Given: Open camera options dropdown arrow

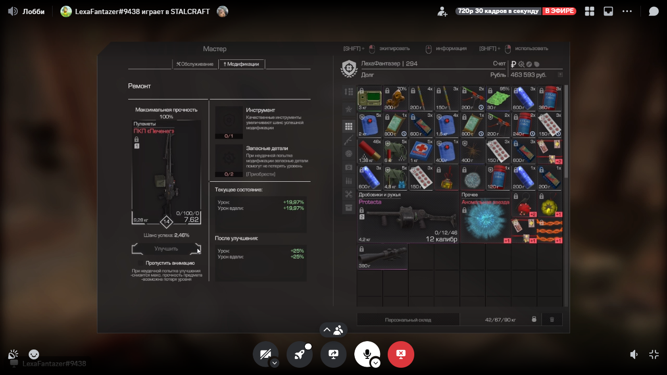Looking at the screenshot, I should (x=274, y=363).
